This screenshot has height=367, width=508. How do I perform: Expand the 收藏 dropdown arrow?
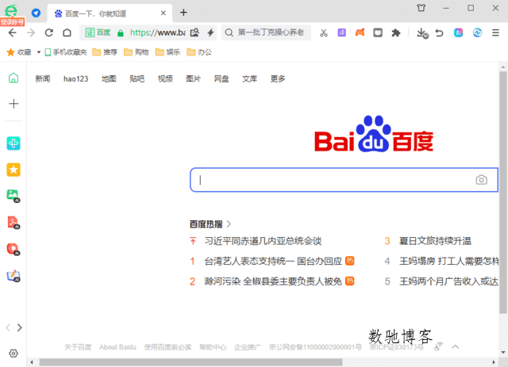tap(39, 52)
